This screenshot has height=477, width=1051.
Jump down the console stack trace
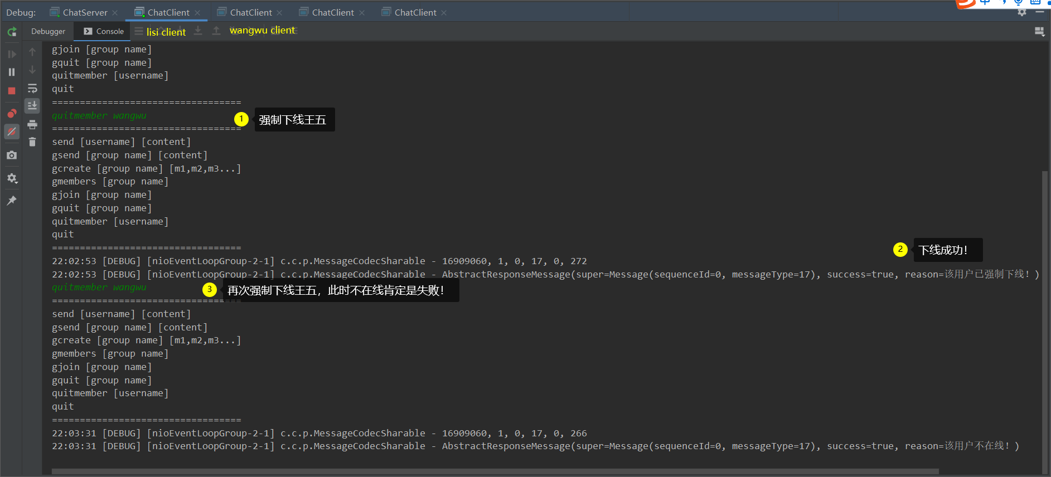[x=32, y=70]
